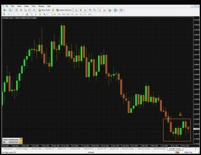The image size is (201, 155).
Task: Expand the Profiles dropdown arrow
Action: click(x=13, y=10)
